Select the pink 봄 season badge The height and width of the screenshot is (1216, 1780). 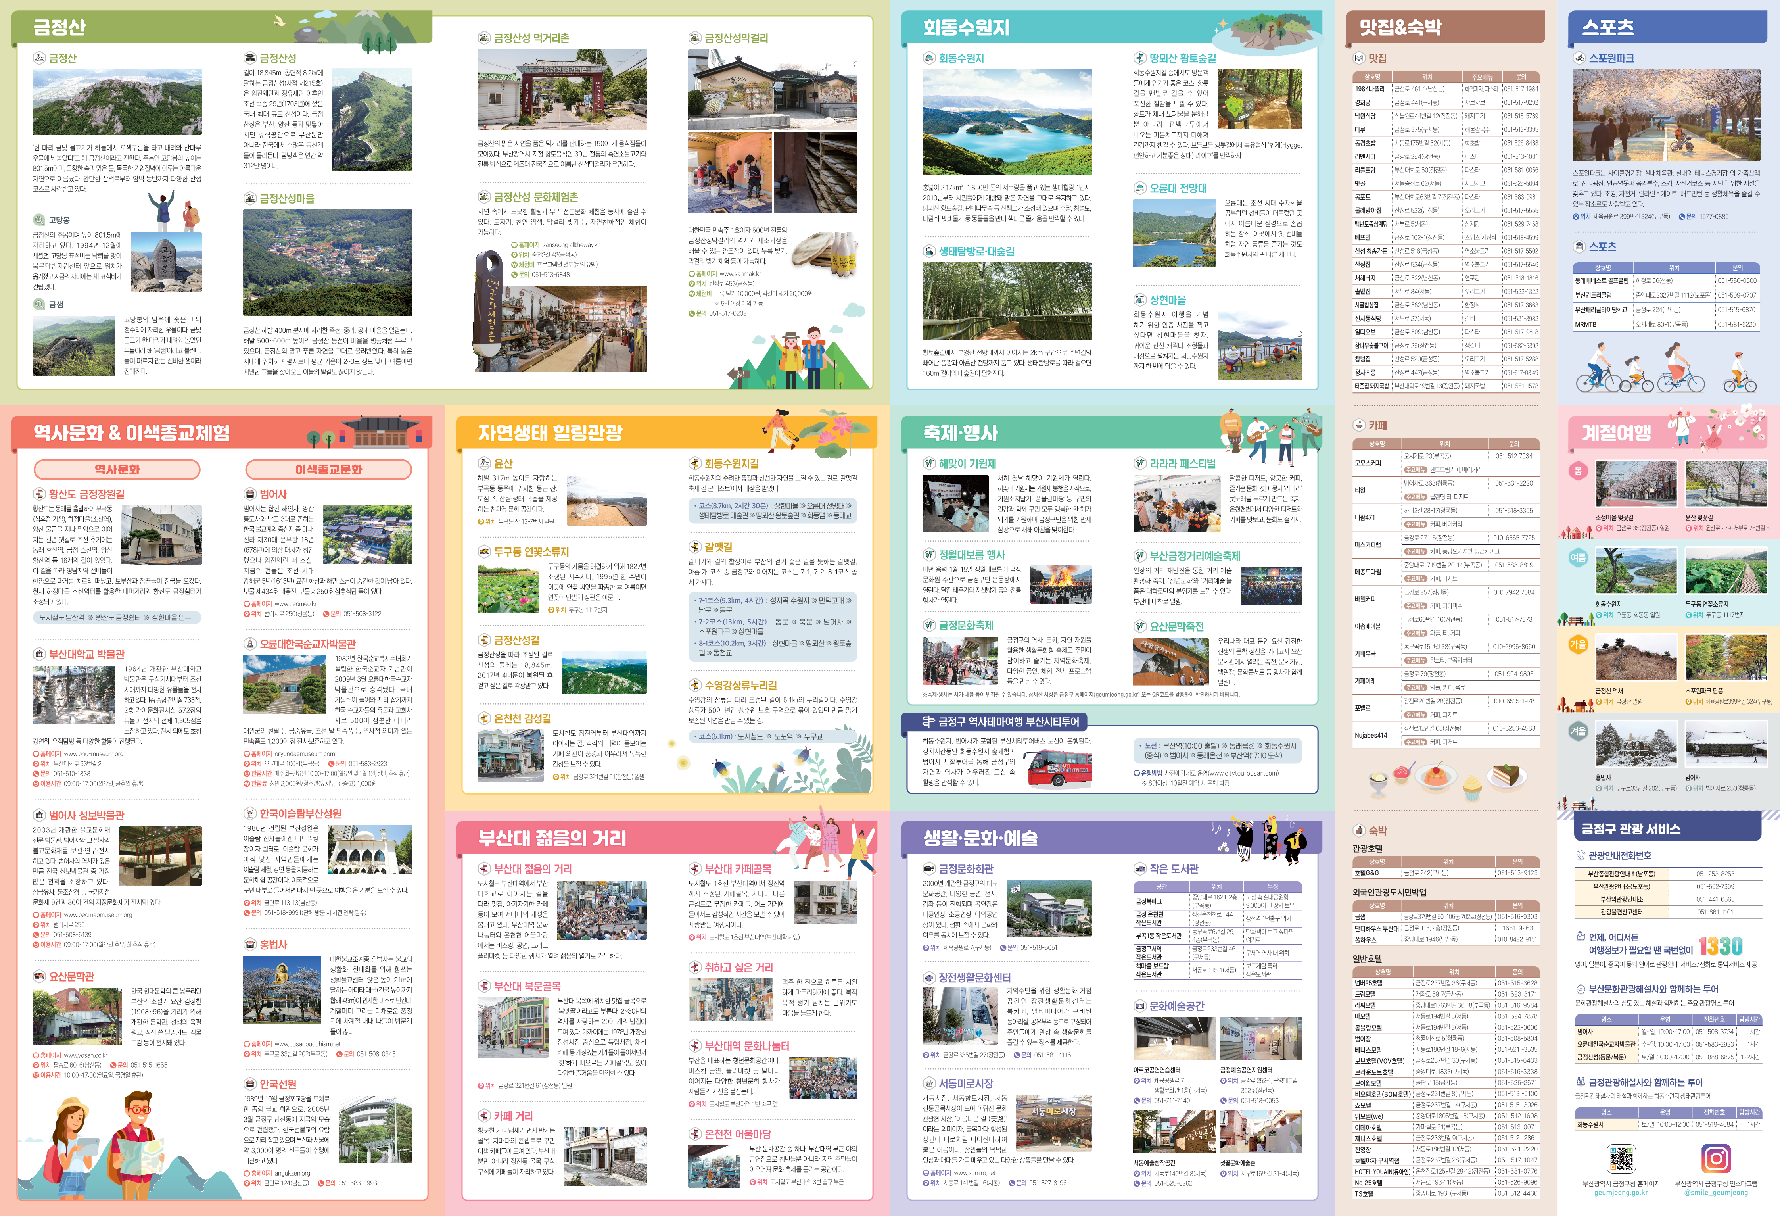[1578, 471]
